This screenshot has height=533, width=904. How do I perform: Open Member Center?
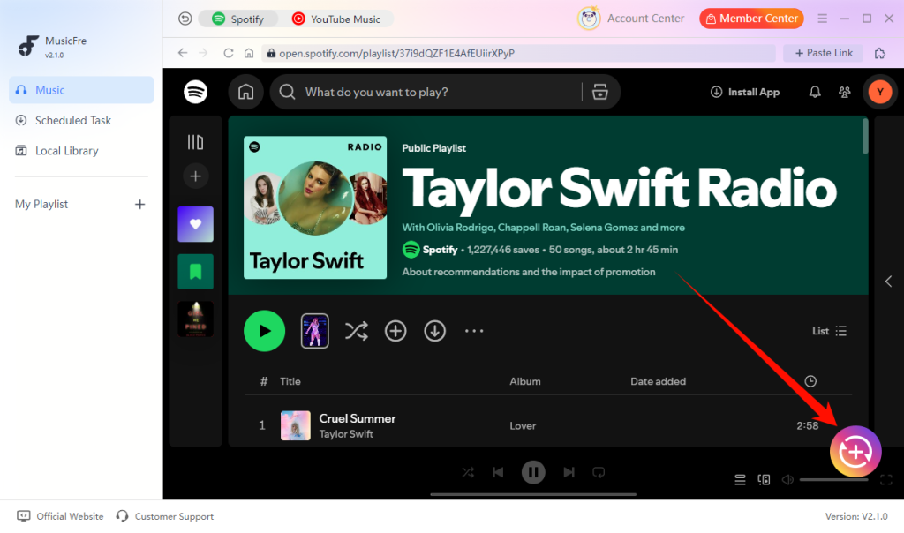[751, 19]
